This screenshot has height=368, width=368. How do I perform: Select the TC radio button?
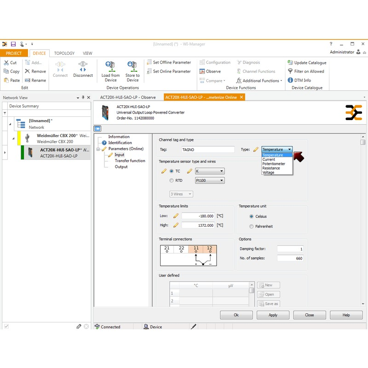click(172, 171)
